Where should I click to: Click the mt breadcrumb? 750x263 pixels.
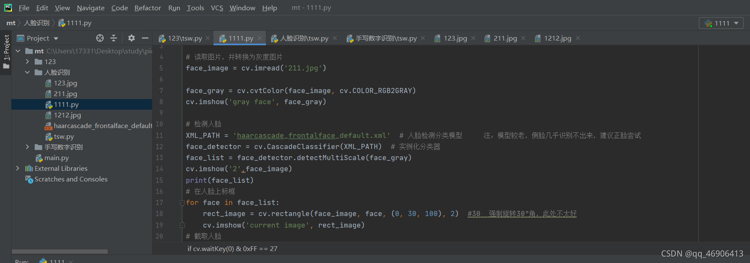(11, 23)
